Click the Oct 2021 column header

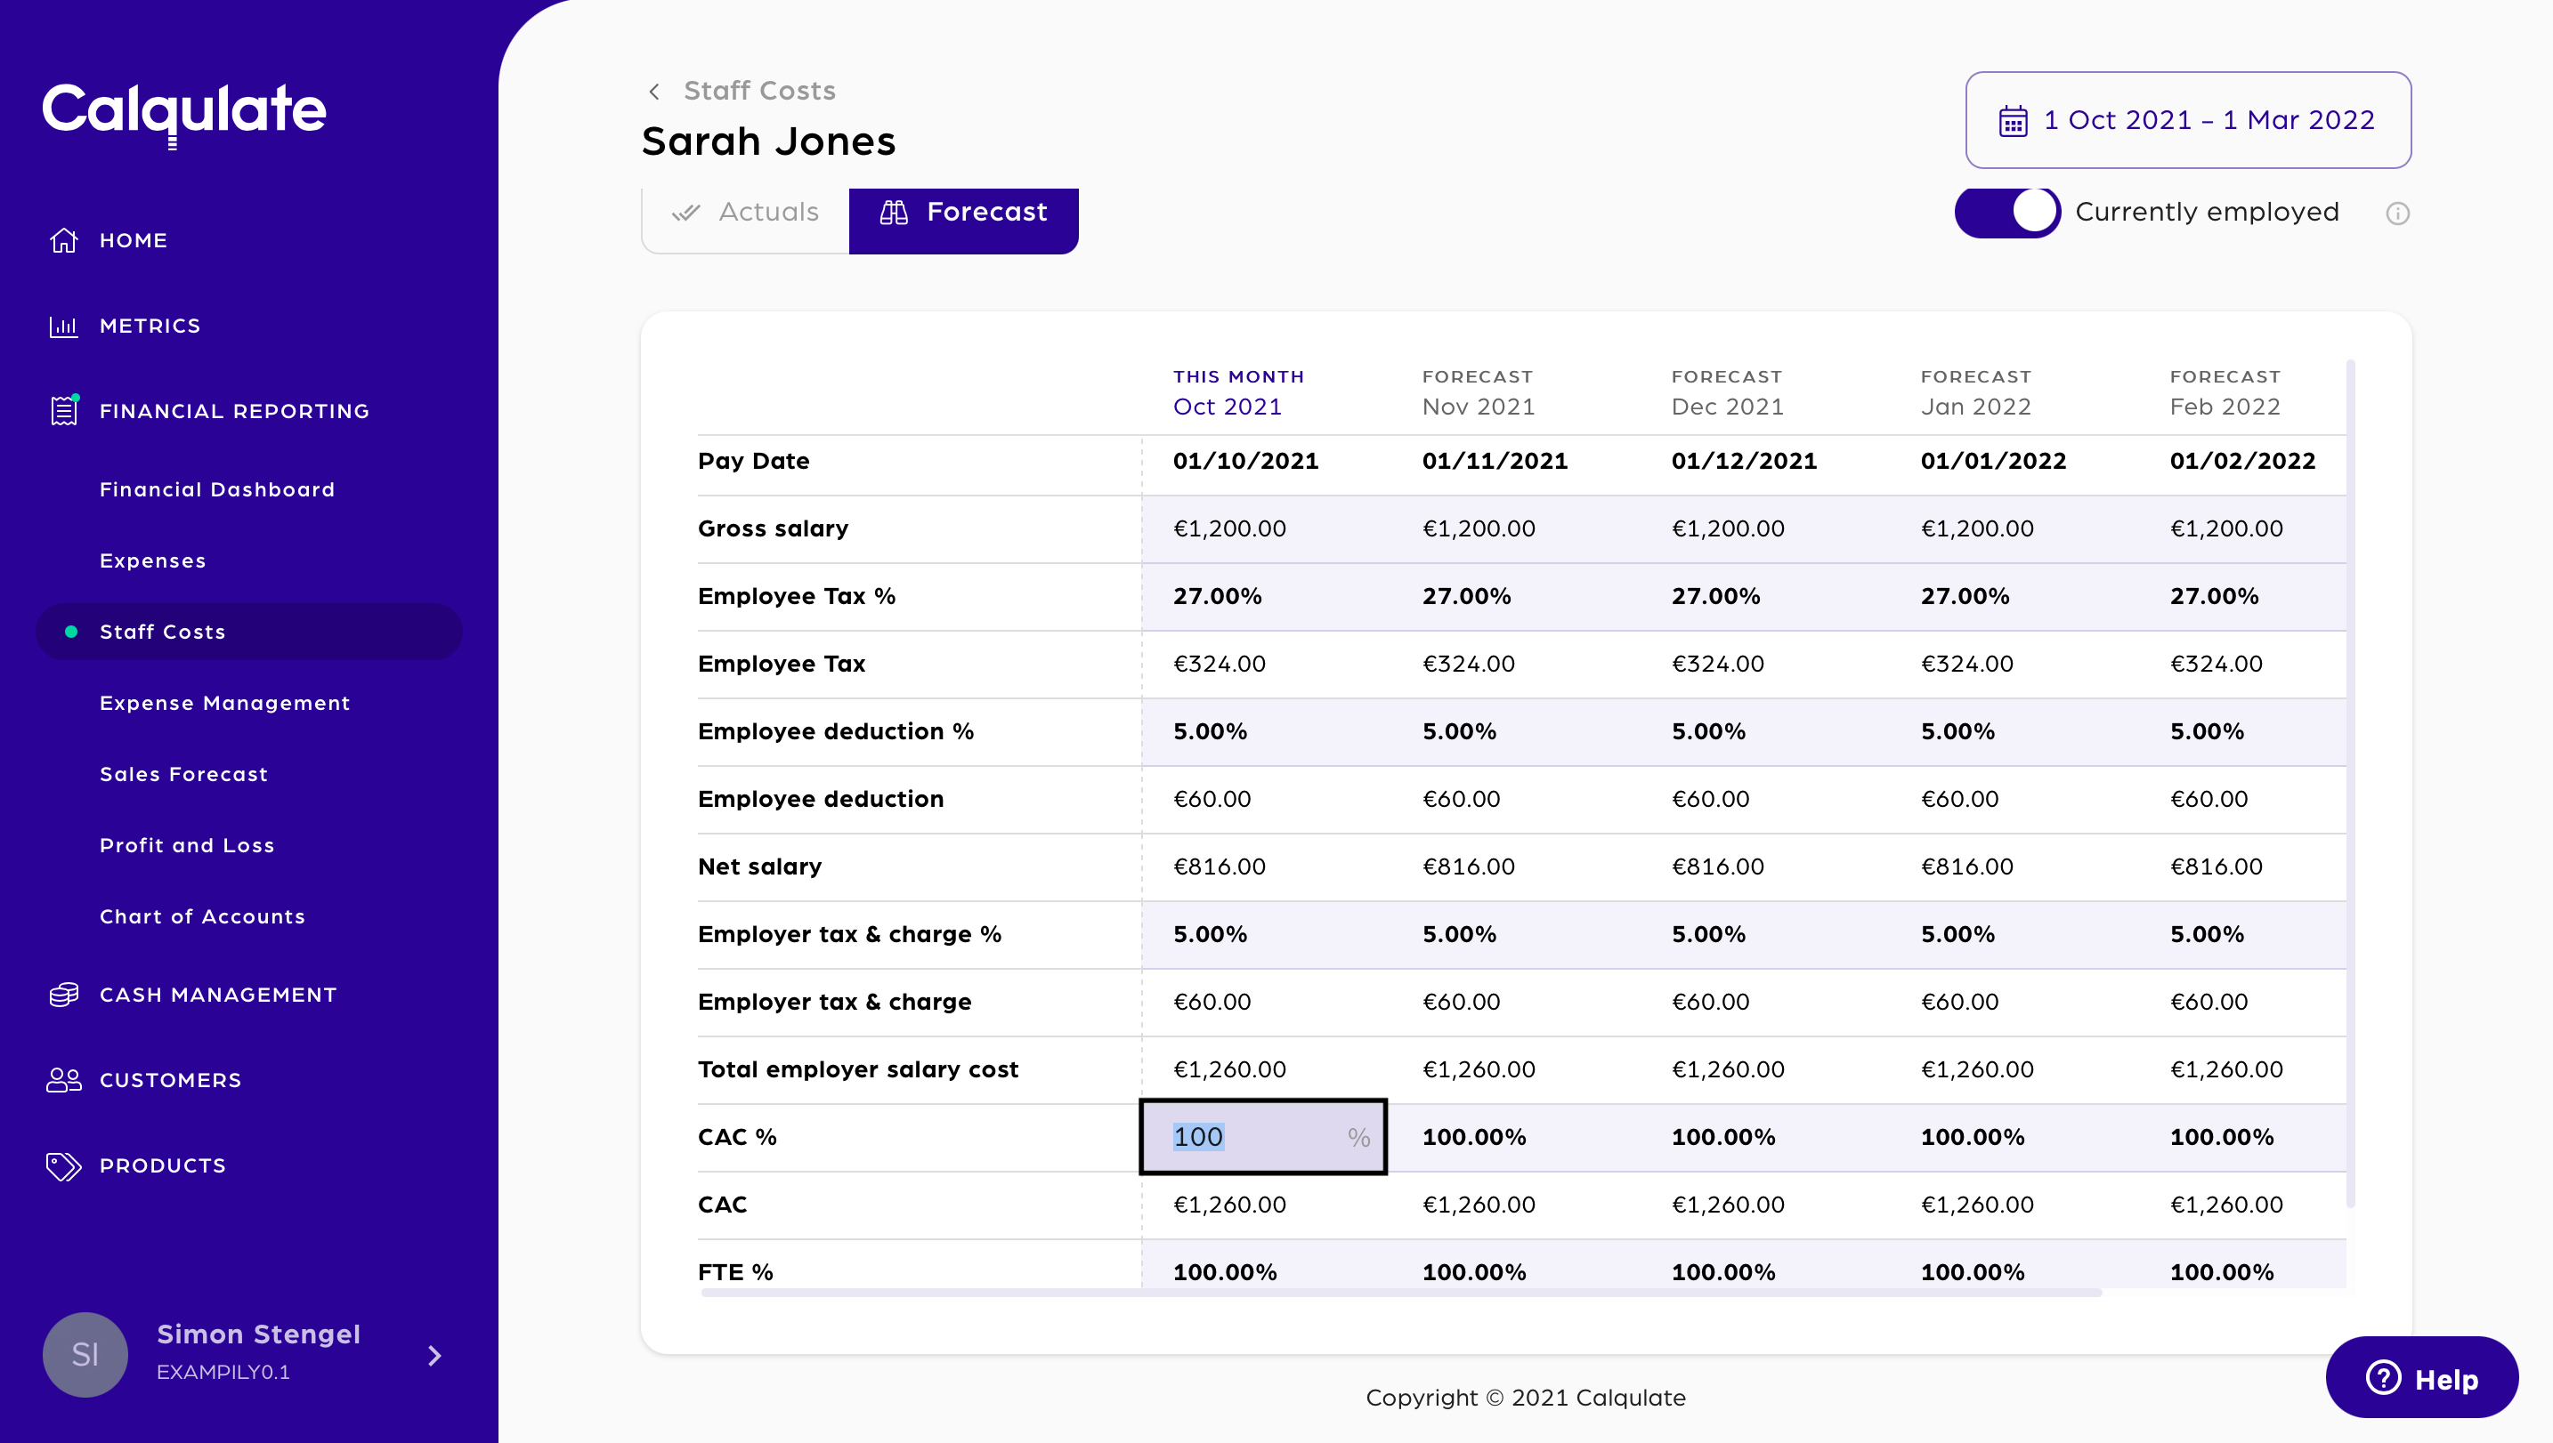1238,392
